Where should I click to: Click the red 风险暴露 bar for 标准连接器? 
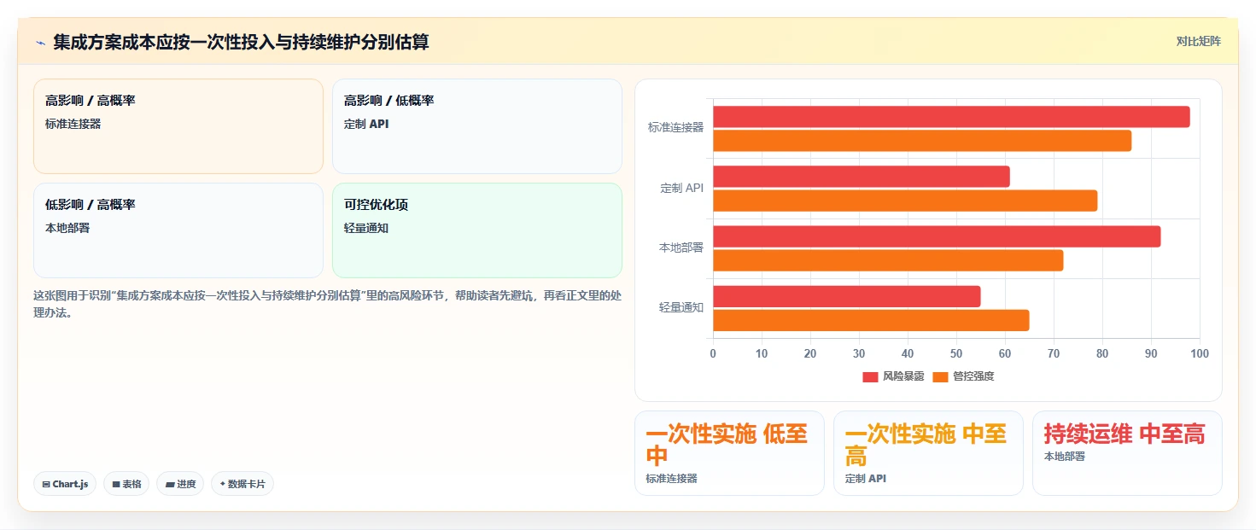click(x=951, y=117)
